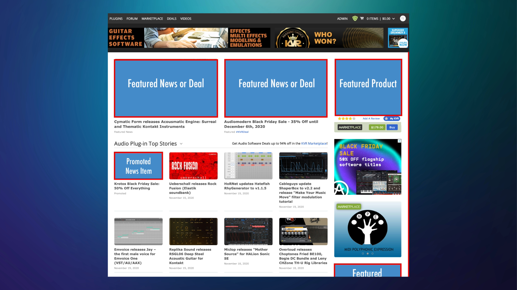Click the #KVRDeal tag link
Screen dimensions: 517x290
tap(242, 132)
